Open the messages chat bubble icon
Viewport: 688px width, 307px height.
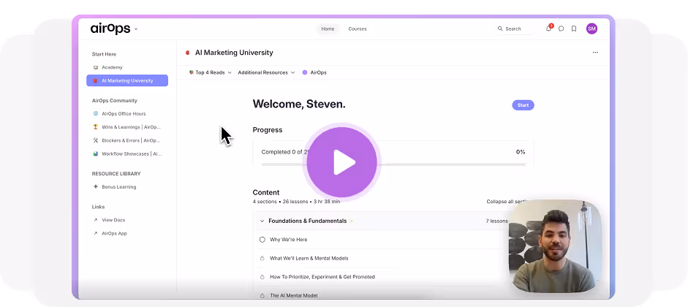tap(562, 29)
